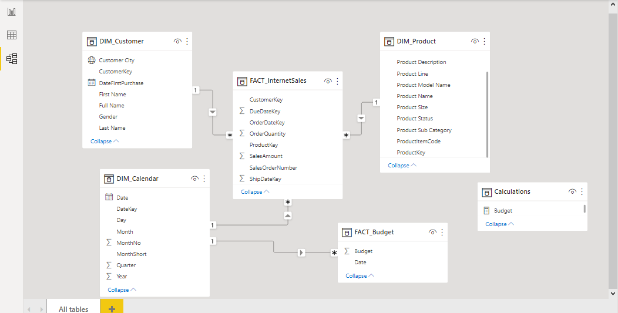The image size is (618, 313).
Task: Toggle visibility eye on DIM_Customer table
Action: coord(177,41)
